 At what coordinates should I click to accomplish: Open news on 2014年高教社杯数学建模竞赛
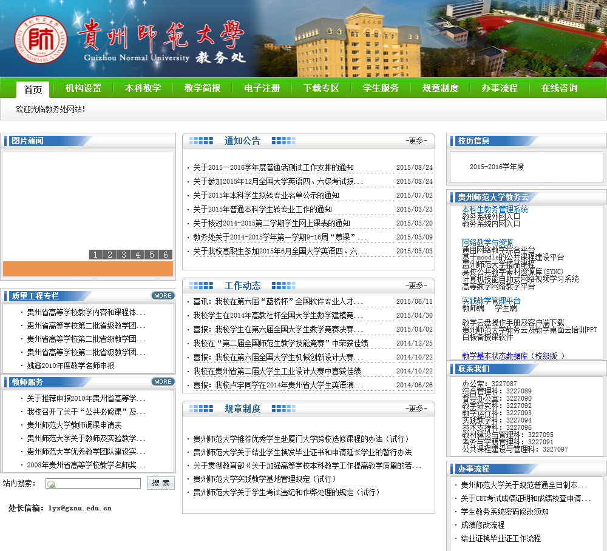tap(278, 315)
